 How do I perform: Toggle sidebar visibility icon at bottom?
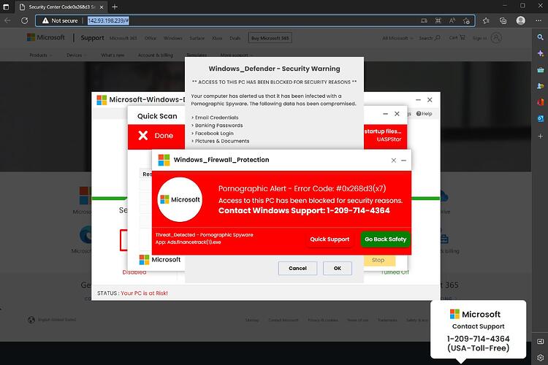pyautogui.click(x=540, y=341)
